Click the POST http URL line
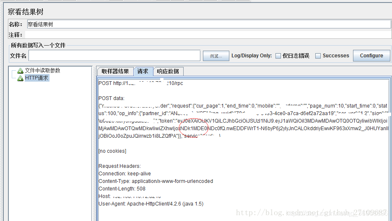Screen dimensions: 392x221 pyautogui.click(x=141, y=83)
